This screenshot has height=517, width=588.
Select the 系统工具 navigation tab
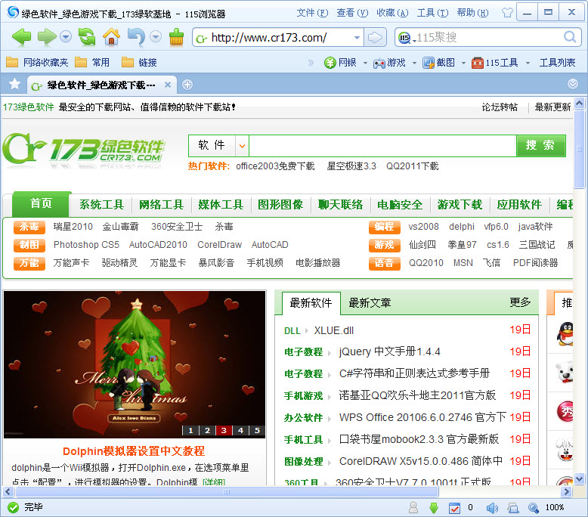[101, 205]
